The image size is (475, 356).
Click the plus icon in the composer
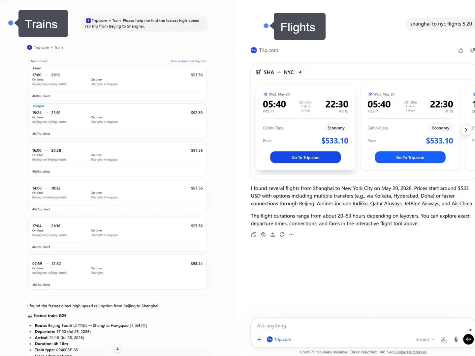point(259,339)
